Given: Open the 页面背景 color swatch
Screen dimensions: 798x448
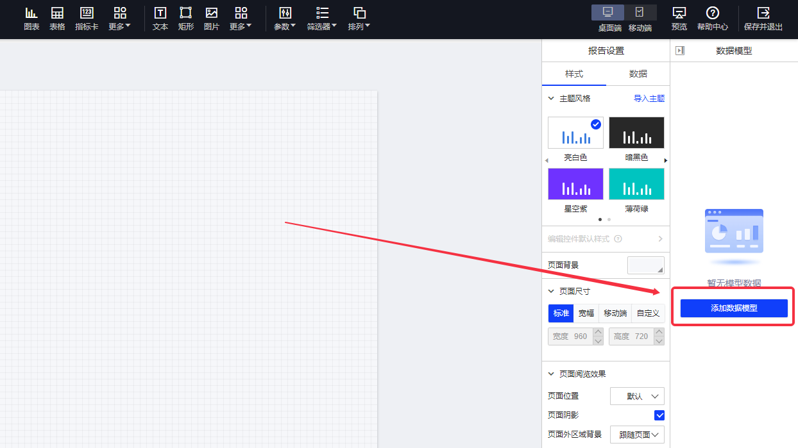Looking at the screenshot, I should pyautogui.click(x=646, y=265).
